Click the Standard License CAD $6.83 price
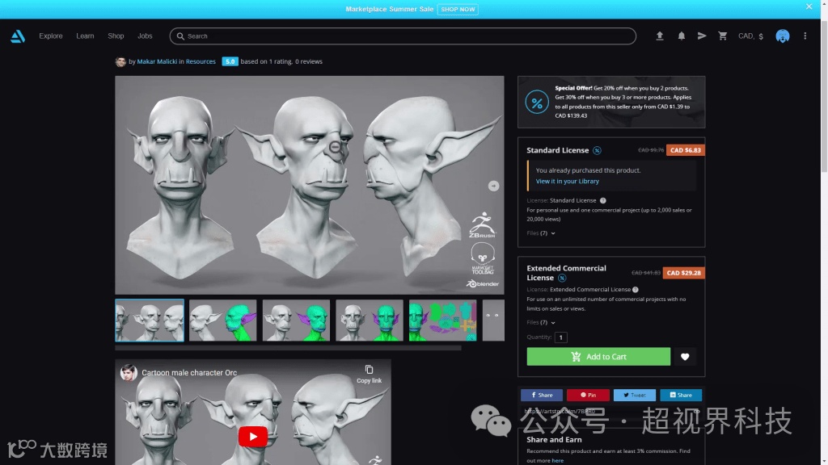 coord(685,150)
